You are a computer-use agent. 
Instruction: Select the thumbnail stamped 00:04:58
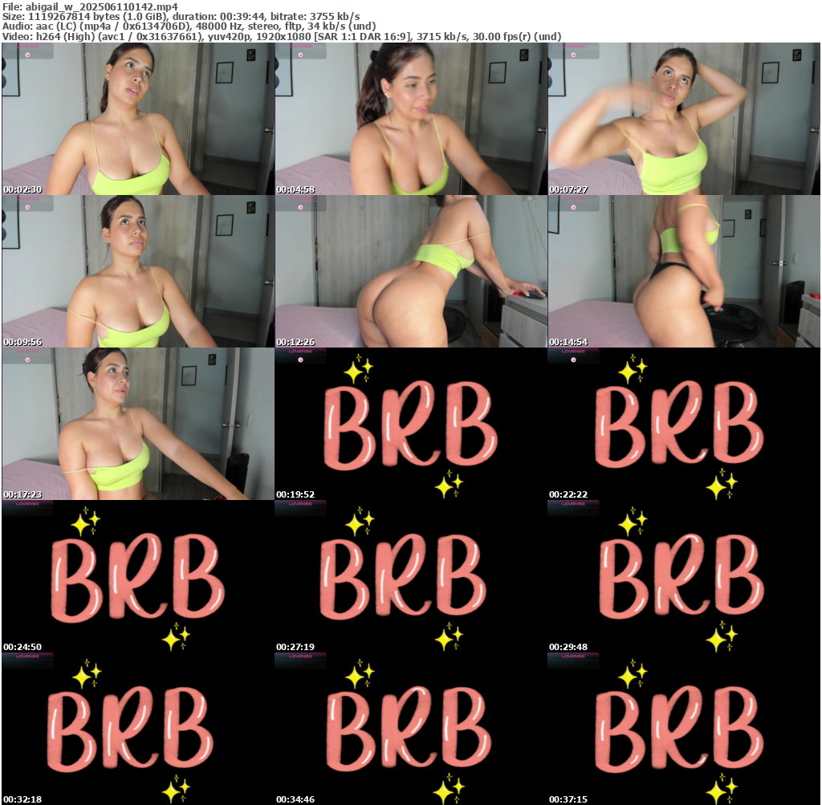[x=411, y=119]
